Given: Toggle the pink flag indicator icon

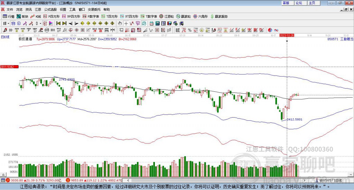Looking at the screenshot, I should 51,23.
